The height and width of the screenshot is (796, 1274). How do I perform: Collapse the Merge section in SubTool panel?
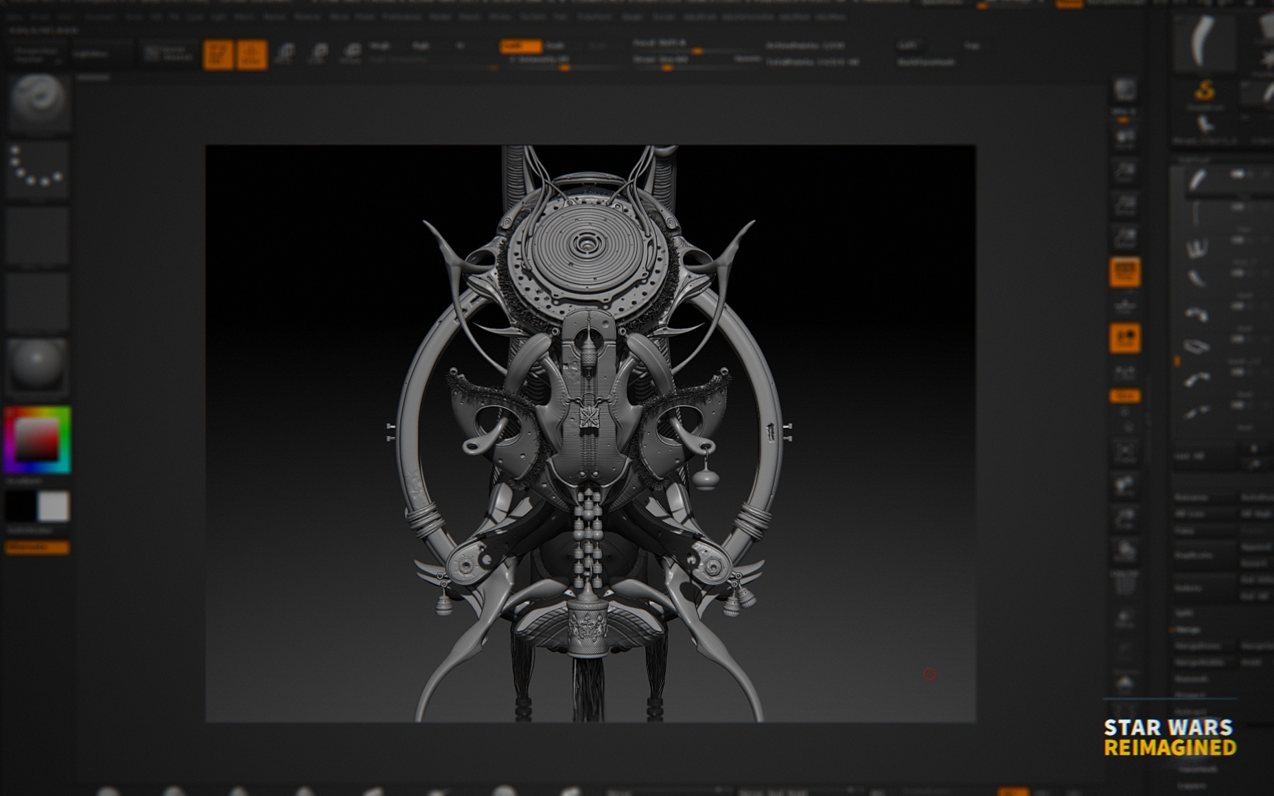[1189, 629]
